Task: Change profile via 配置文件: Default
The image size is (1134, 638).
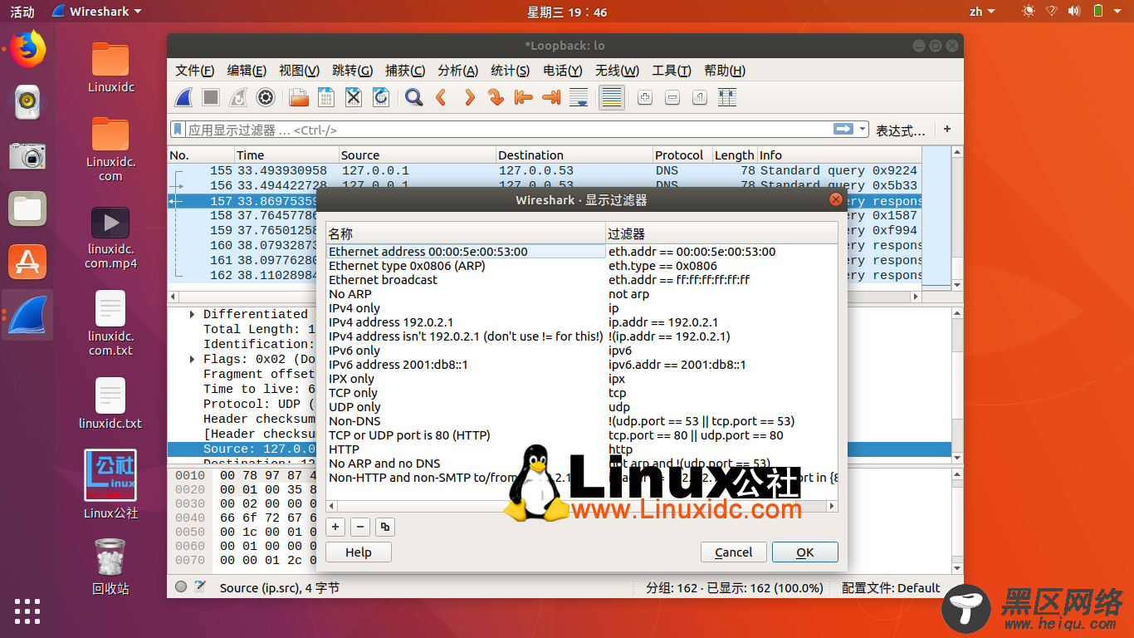Action: click(891, 587)
